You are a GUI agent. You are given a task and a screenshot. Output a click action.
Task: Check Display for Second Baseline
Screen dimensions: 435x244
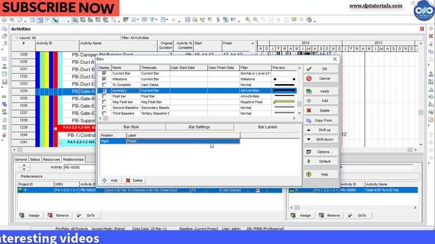tap(104, 108)
